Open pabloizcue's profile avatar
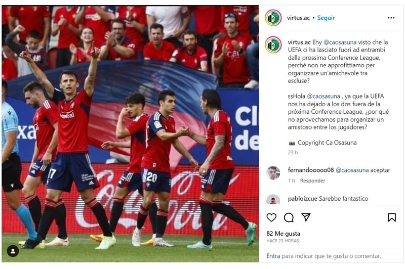Screen dimensions: 405x269 click(x=273, y=199)
